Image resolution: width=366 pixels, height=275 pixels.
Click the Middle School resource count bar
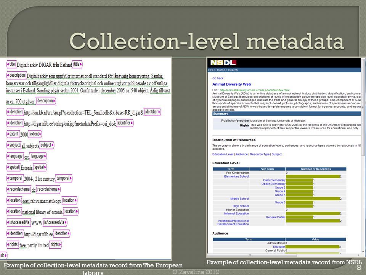click(313, 199)
